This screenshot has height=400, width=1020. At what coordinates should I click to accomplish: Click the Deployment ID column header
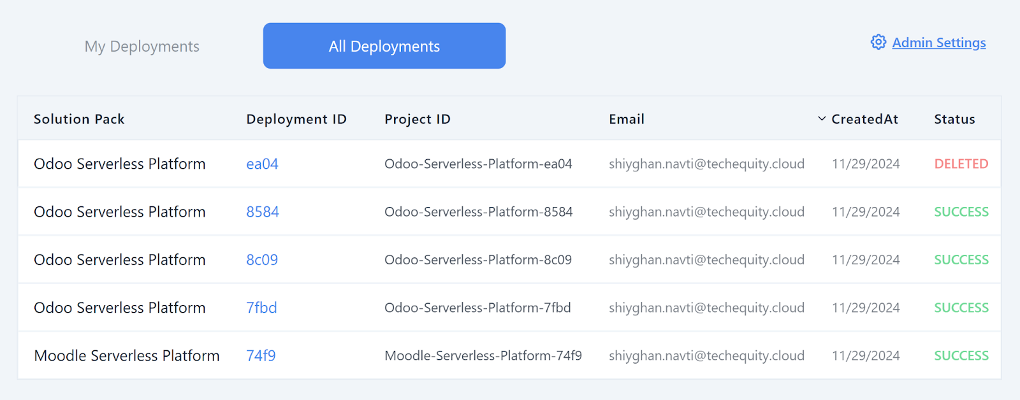[x=296, y=119]
